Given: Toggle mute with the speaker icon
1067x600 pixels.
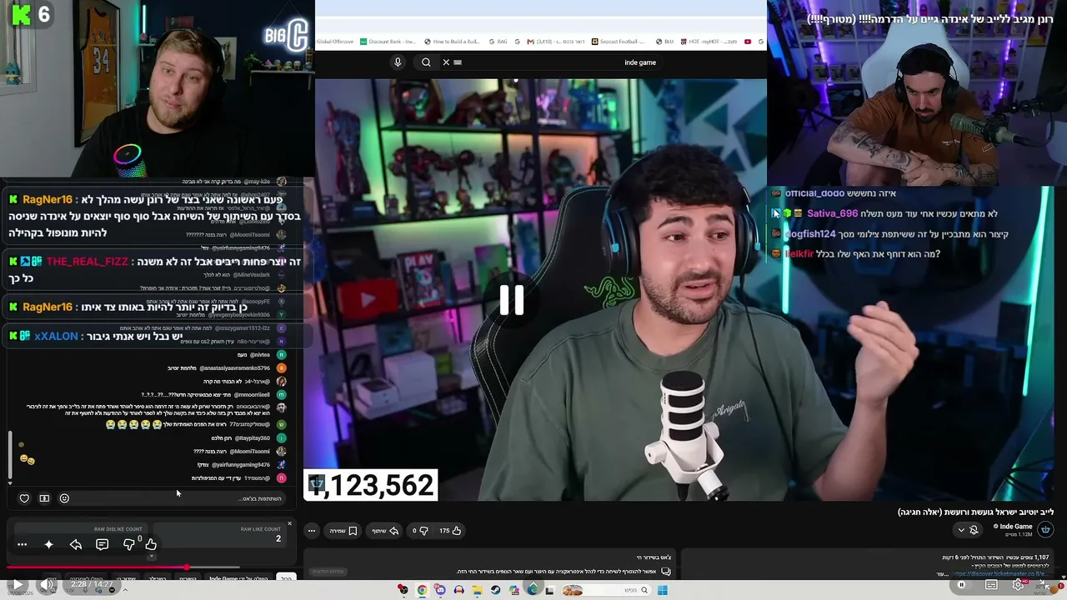Looking at the screenshot, I should click(x=48, y=584).
